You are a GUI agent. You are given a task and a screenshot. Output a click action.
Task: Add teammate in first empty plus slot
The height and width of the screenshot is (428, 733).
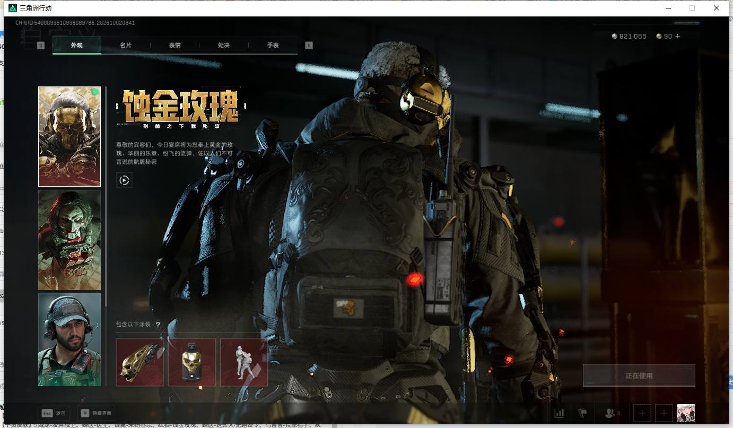coord(642,413)
